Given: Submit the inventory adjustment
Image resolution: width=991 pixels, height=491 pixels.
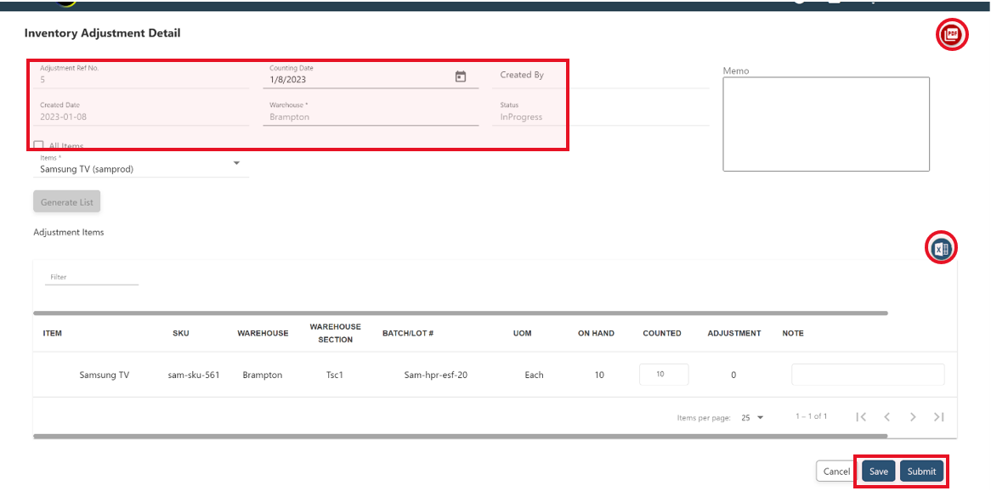Looking at the screenshot, I should (x=921, y=471).
